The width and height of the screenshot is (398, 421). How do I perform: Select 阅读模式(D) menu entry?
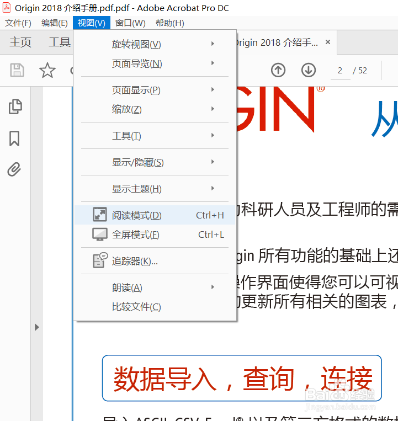155,215
